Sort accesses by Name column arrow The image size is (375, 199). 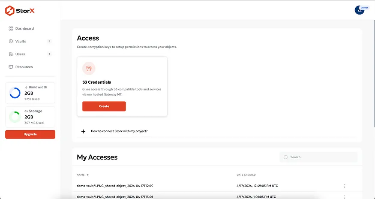click(x=88, y=175)
